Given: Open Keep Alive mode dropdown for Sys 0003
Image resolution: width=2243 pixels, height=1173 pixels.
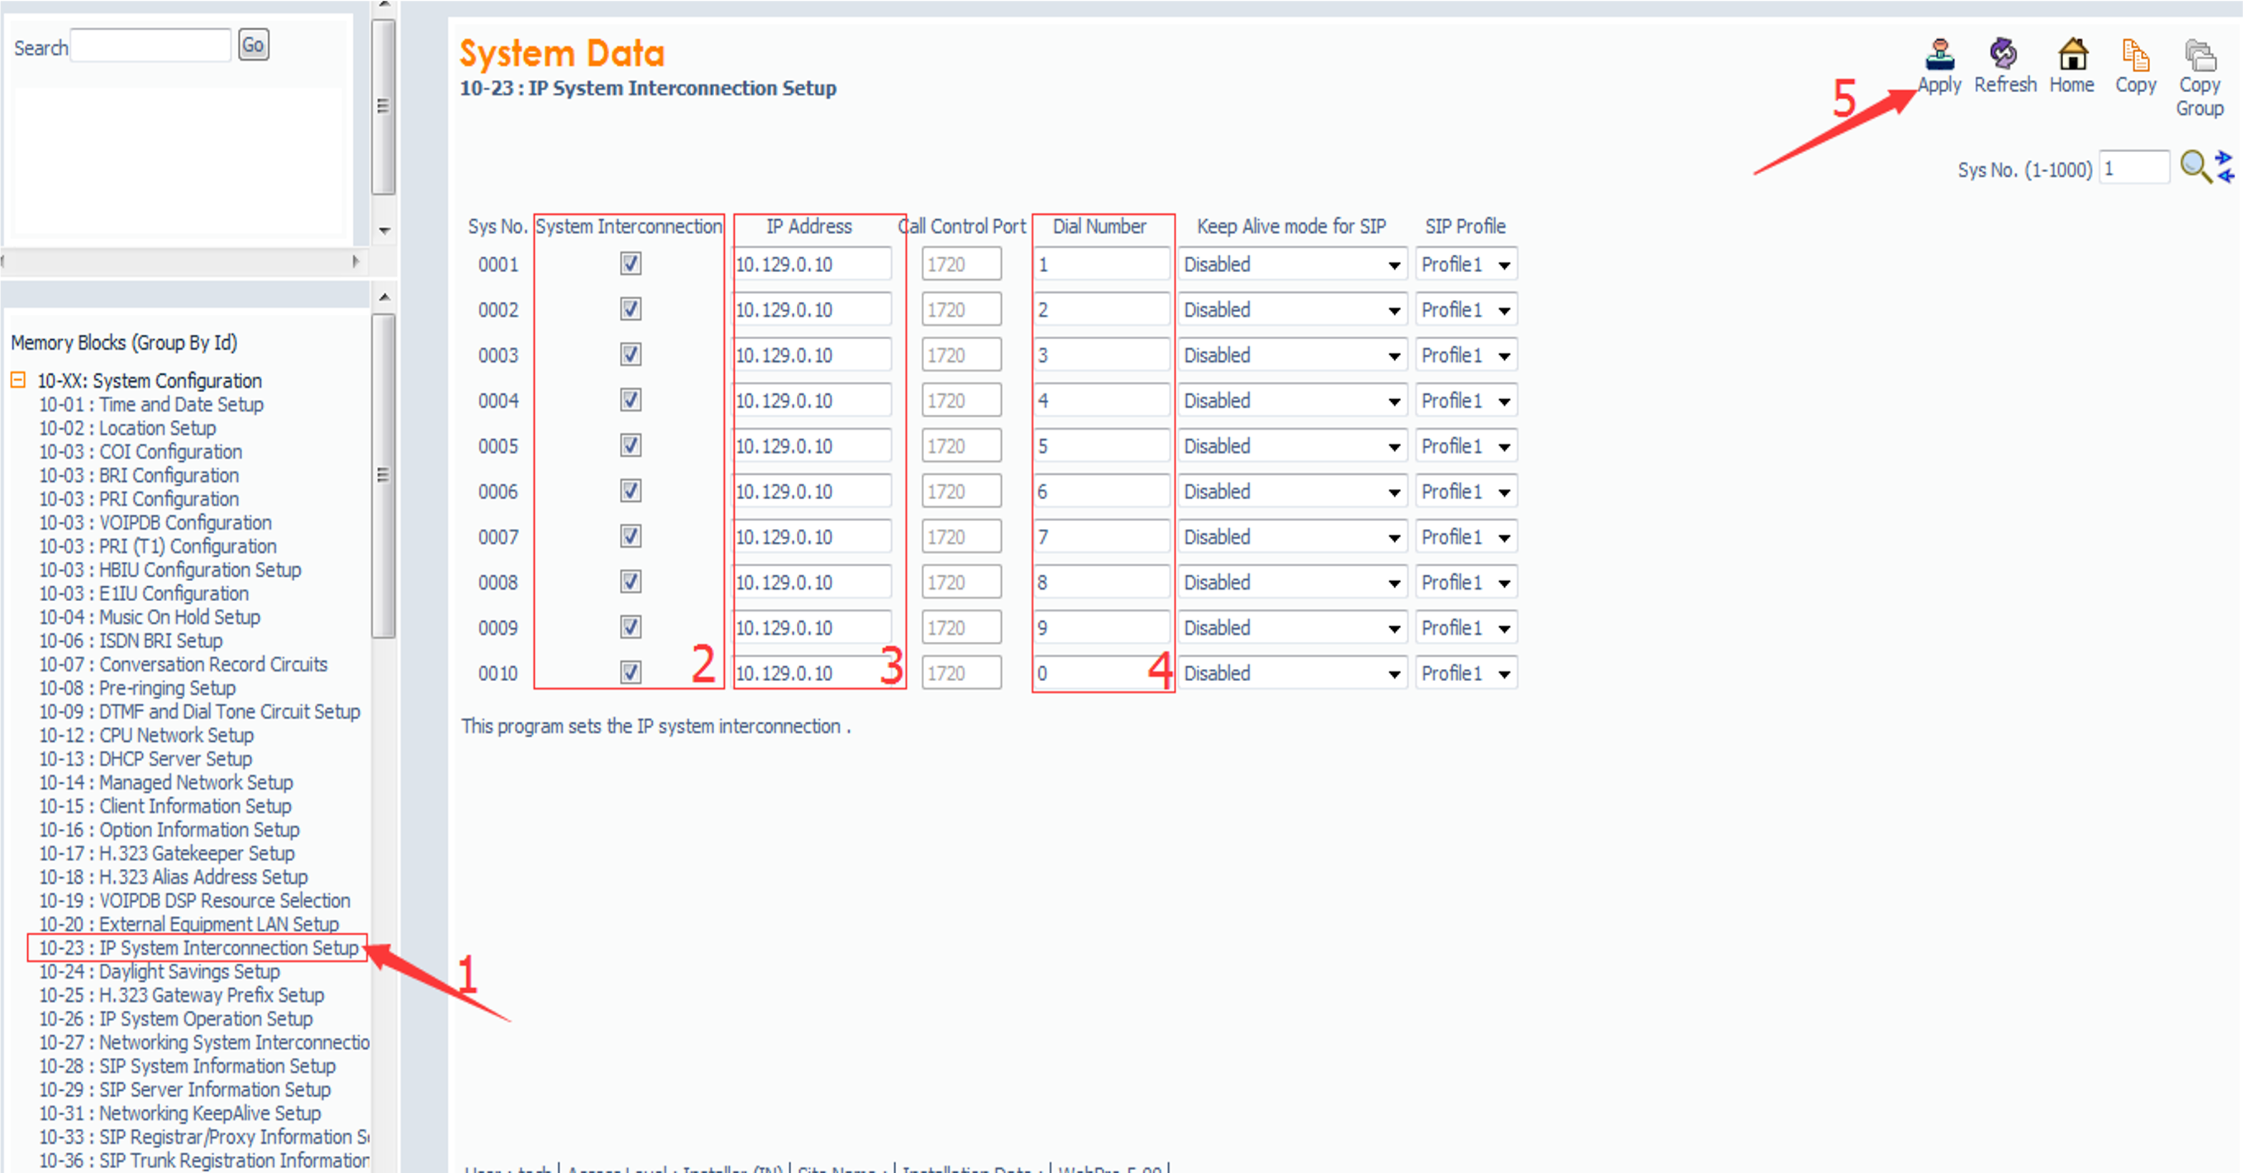Looking at the screenshot, I should click(1292, 354).
